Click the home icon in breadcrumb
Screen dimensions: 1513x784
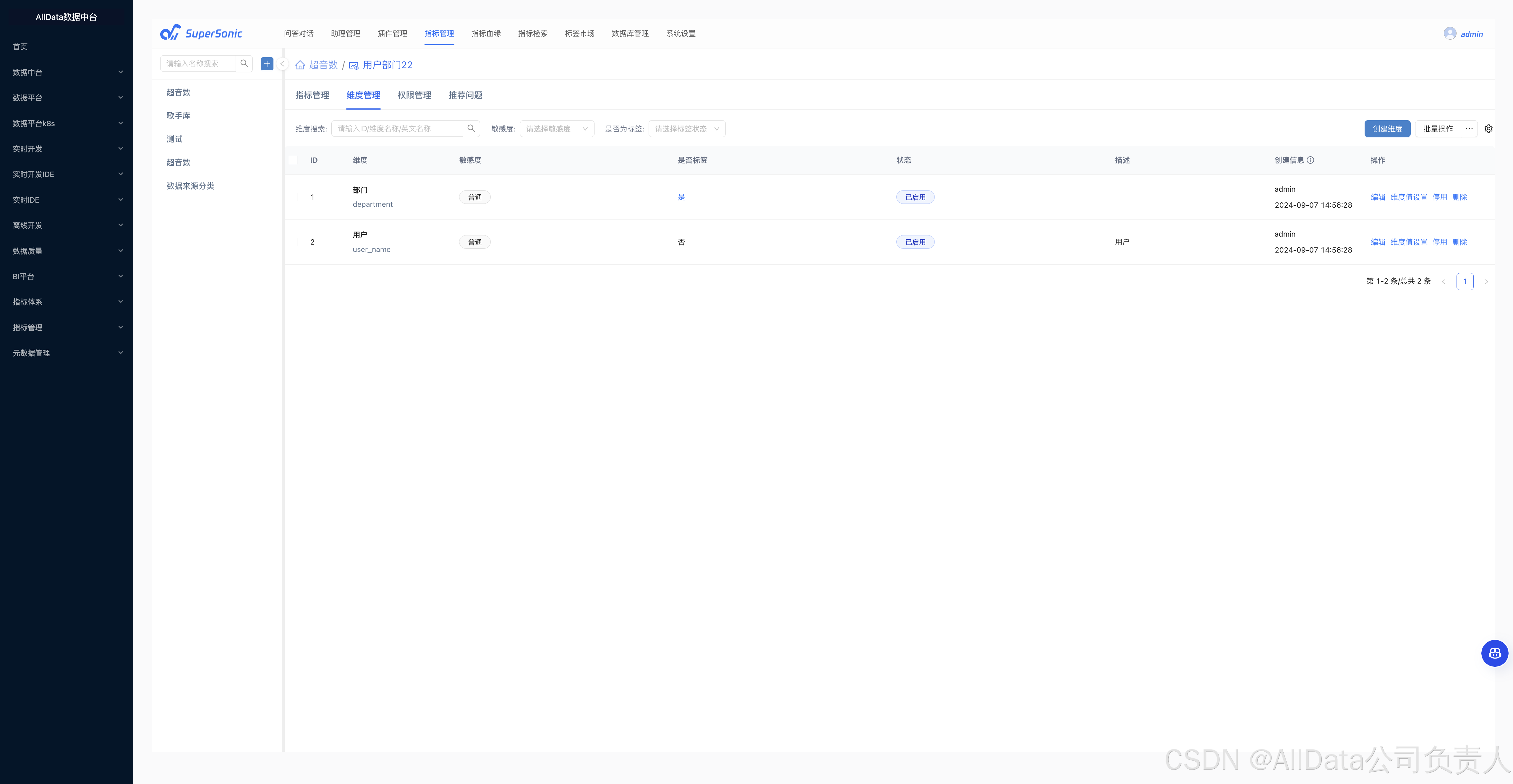coord(300,65)
